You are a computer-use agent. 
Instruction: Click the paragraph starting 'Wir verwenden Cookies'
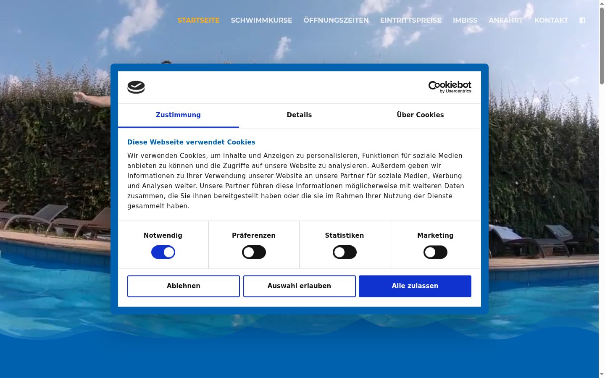[x=296, y=181]
